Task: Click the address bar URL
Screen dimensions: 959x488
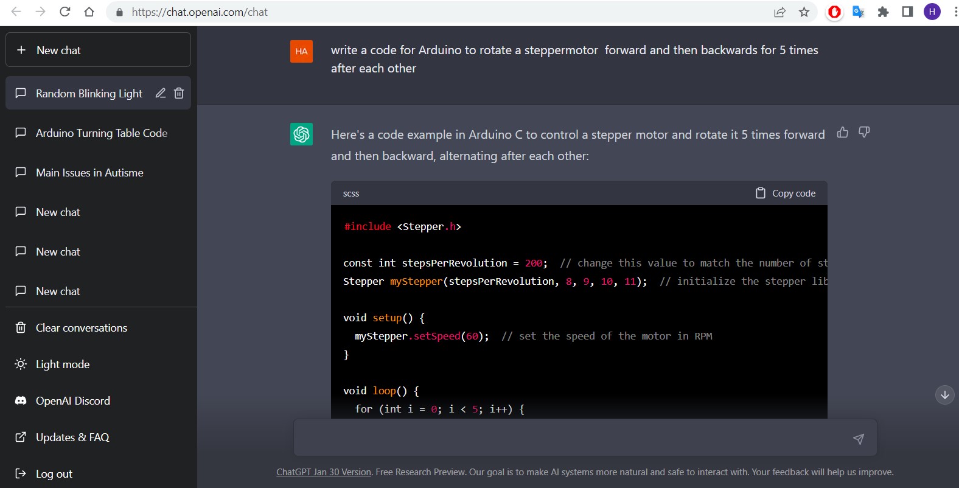Action: coord(200,12)
